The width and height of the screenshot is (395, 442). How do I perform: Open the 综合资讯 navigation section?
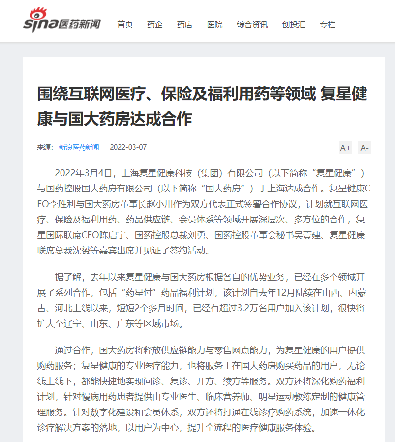pos(252,25)
